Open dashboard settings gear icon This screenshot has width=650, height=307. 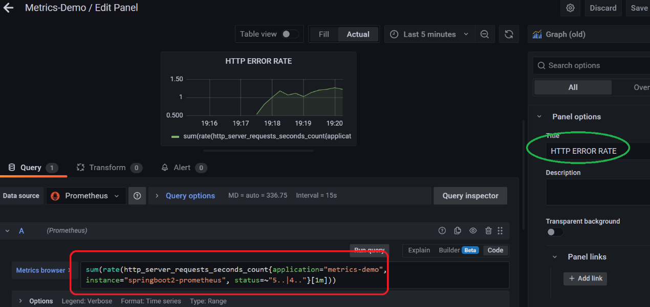tap(570, 8)
